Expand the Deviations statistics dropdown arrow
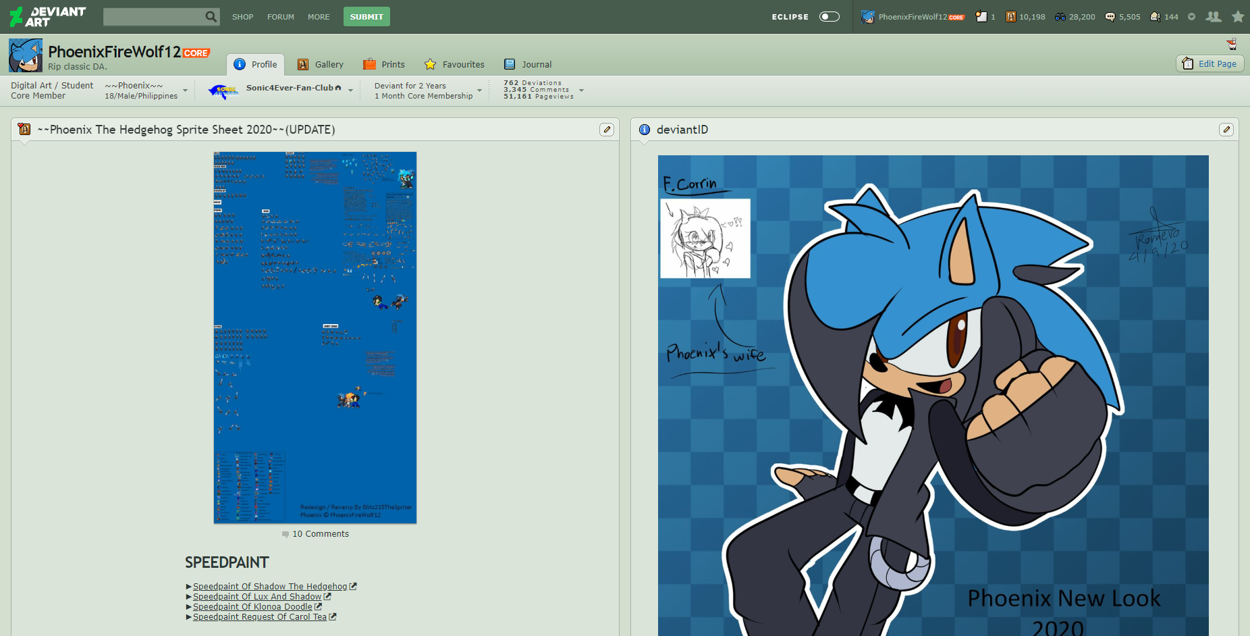1250x636 pixels. [x=581, y=90]
